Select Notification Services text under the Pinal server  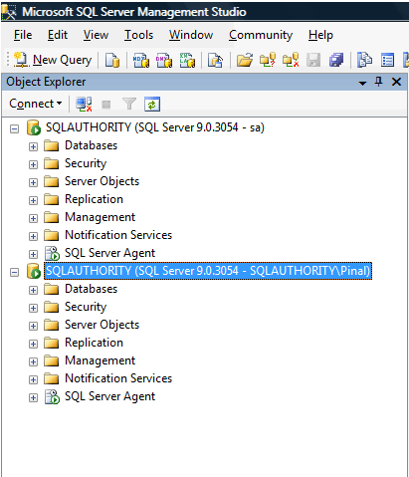118,378
